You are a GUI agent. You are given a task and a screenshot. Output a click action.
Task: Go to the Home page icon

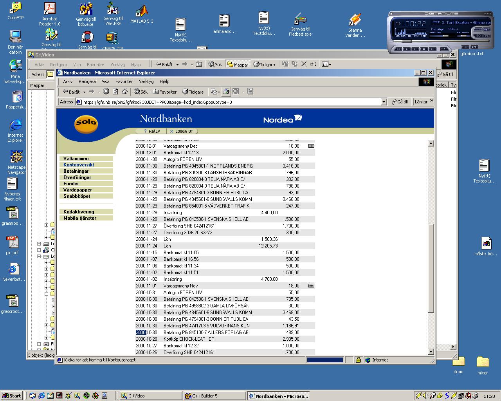coord(125,92)
